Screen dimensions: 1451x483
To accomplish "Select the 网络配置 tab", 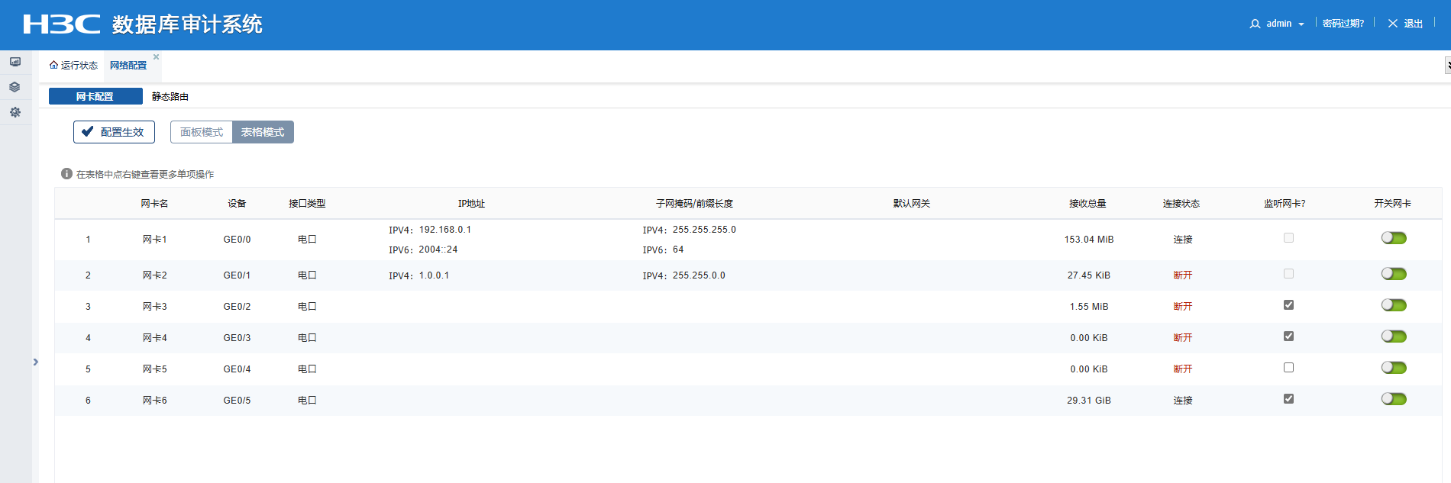I will pyautogui.click(x=128, y=66).
